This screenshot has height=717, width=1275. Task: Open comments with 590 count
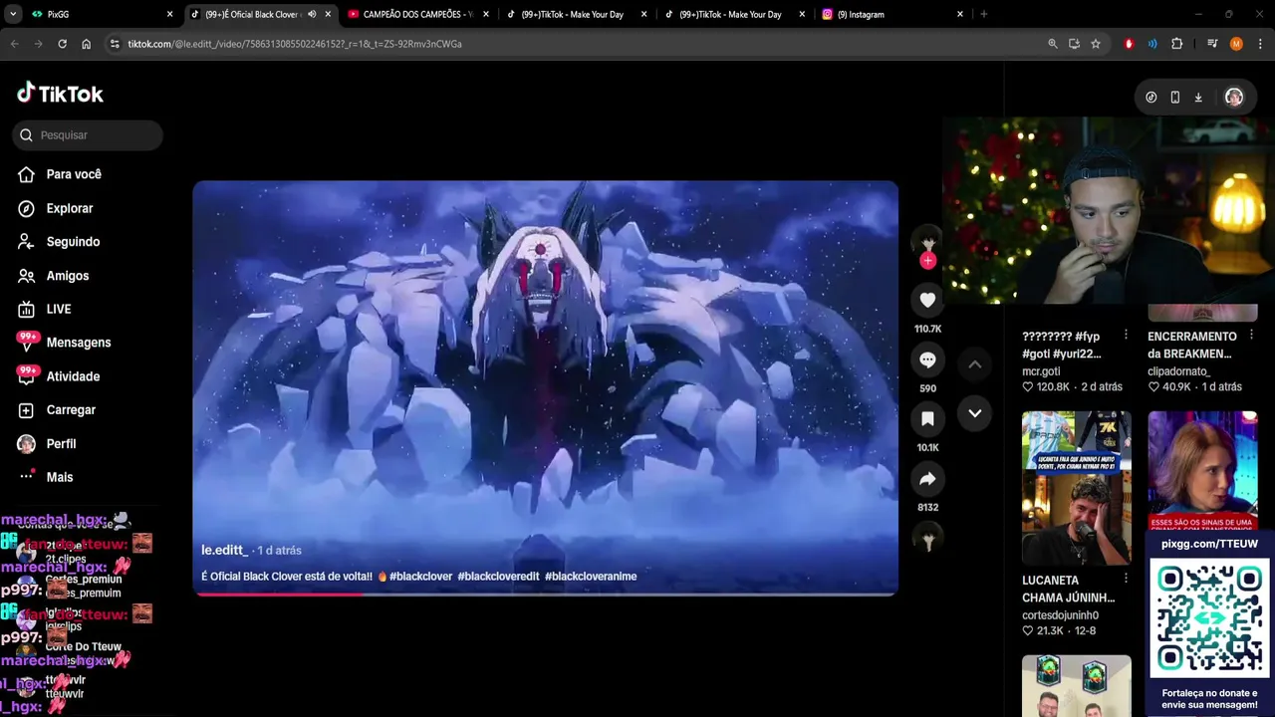pyautogui.click(x=927, y=359)
